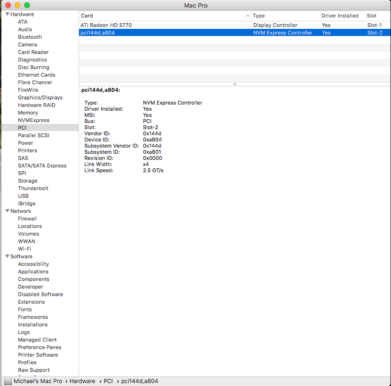Collapse the Hardware section triangle
The height and width of the screenshot is (386, 391).
coord(7,14)
